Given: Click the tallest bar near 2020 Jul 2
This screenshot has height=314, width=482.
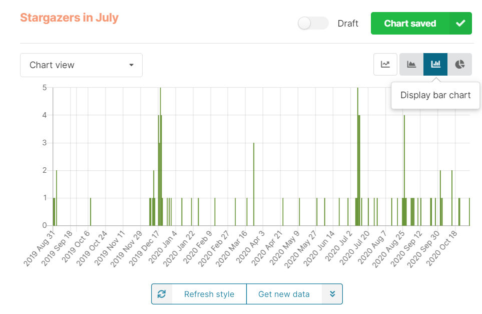Looking at the screenshot, I should coord(358,150).
